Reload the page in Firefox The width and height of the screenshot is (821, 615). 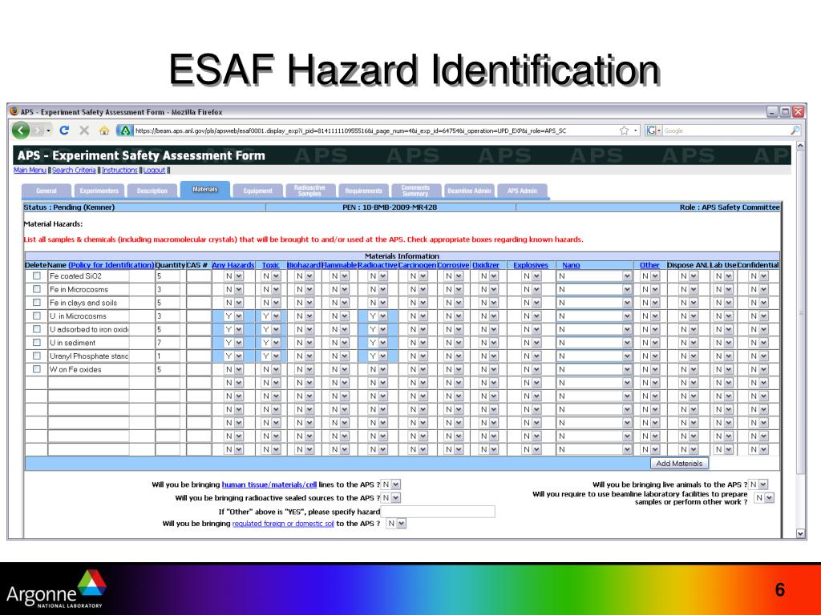tap(64, 131)
